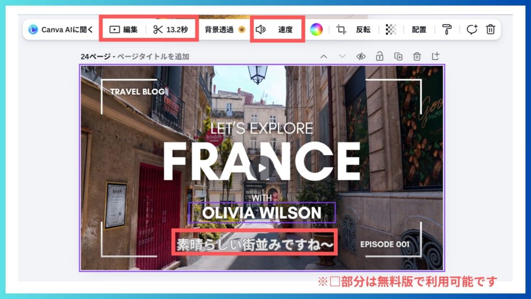531x299 pixels.
Task: Add a new page with the plus page icon
Action: (x=436, y=56)
